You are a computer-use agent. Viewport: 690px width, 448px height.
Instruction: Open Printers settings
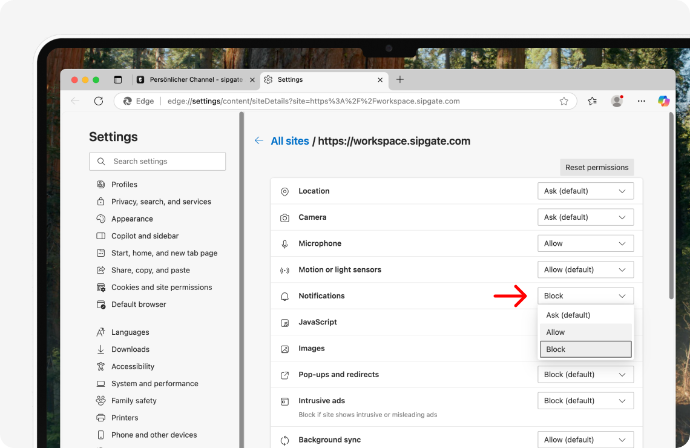pyautogui.click(x=117, y=418)
